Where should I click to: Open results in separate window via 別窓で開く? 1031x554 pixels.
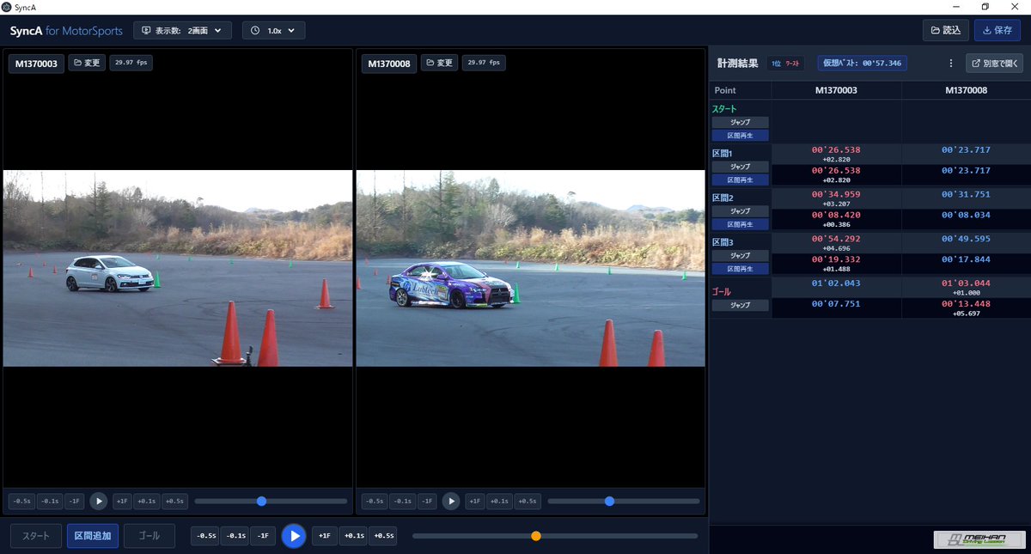995,63
